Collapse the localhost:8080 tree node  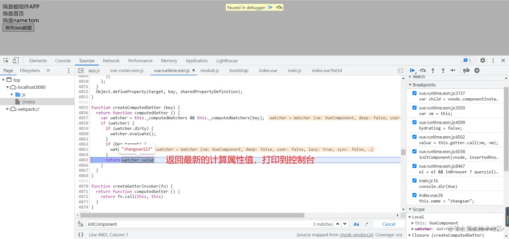tap(7, 87)
